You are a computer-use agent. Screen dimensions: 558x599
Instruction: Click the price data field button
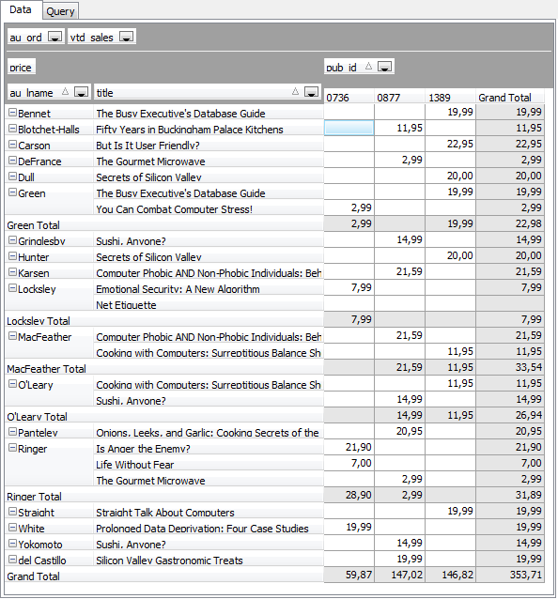pos(21,67)
